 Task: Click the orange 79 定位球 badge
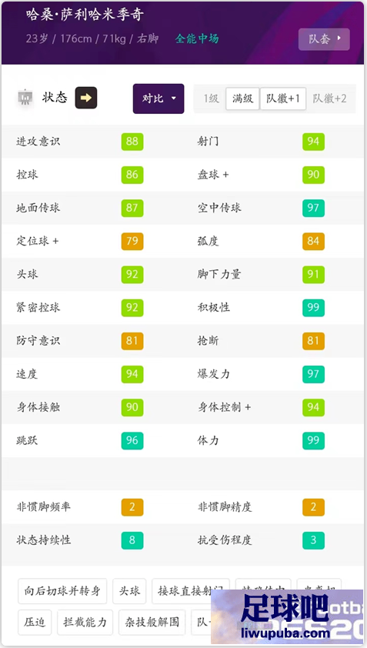[132, 241]
